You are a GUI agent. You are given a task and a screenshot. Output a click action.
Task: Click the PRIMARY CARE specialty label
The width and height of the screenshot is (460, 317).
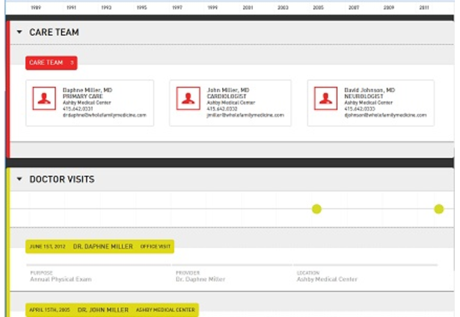tap(83, 96)
